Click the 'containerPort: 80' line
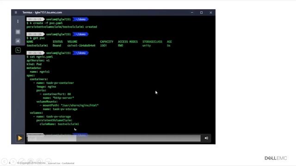 [x=57, y=94]
